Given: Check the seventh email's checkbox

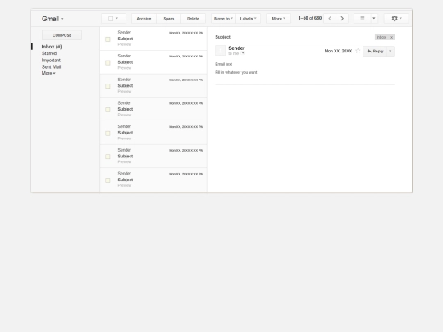Looking at the screenshot, I should (x=107, y=180).
